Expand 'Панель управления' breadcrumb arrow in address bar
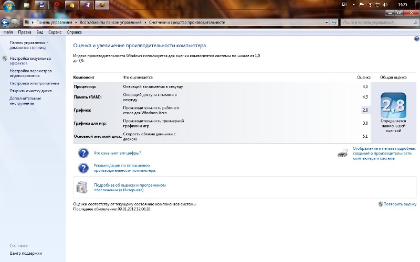Screen dimensions: 420x262 tap(76, 23)
